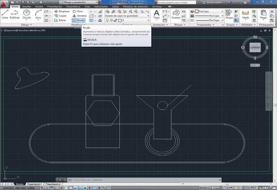Click the match properties color wheel icon
Image resolution: width=277 pixels, height=190 pixels.
point(192,11)
